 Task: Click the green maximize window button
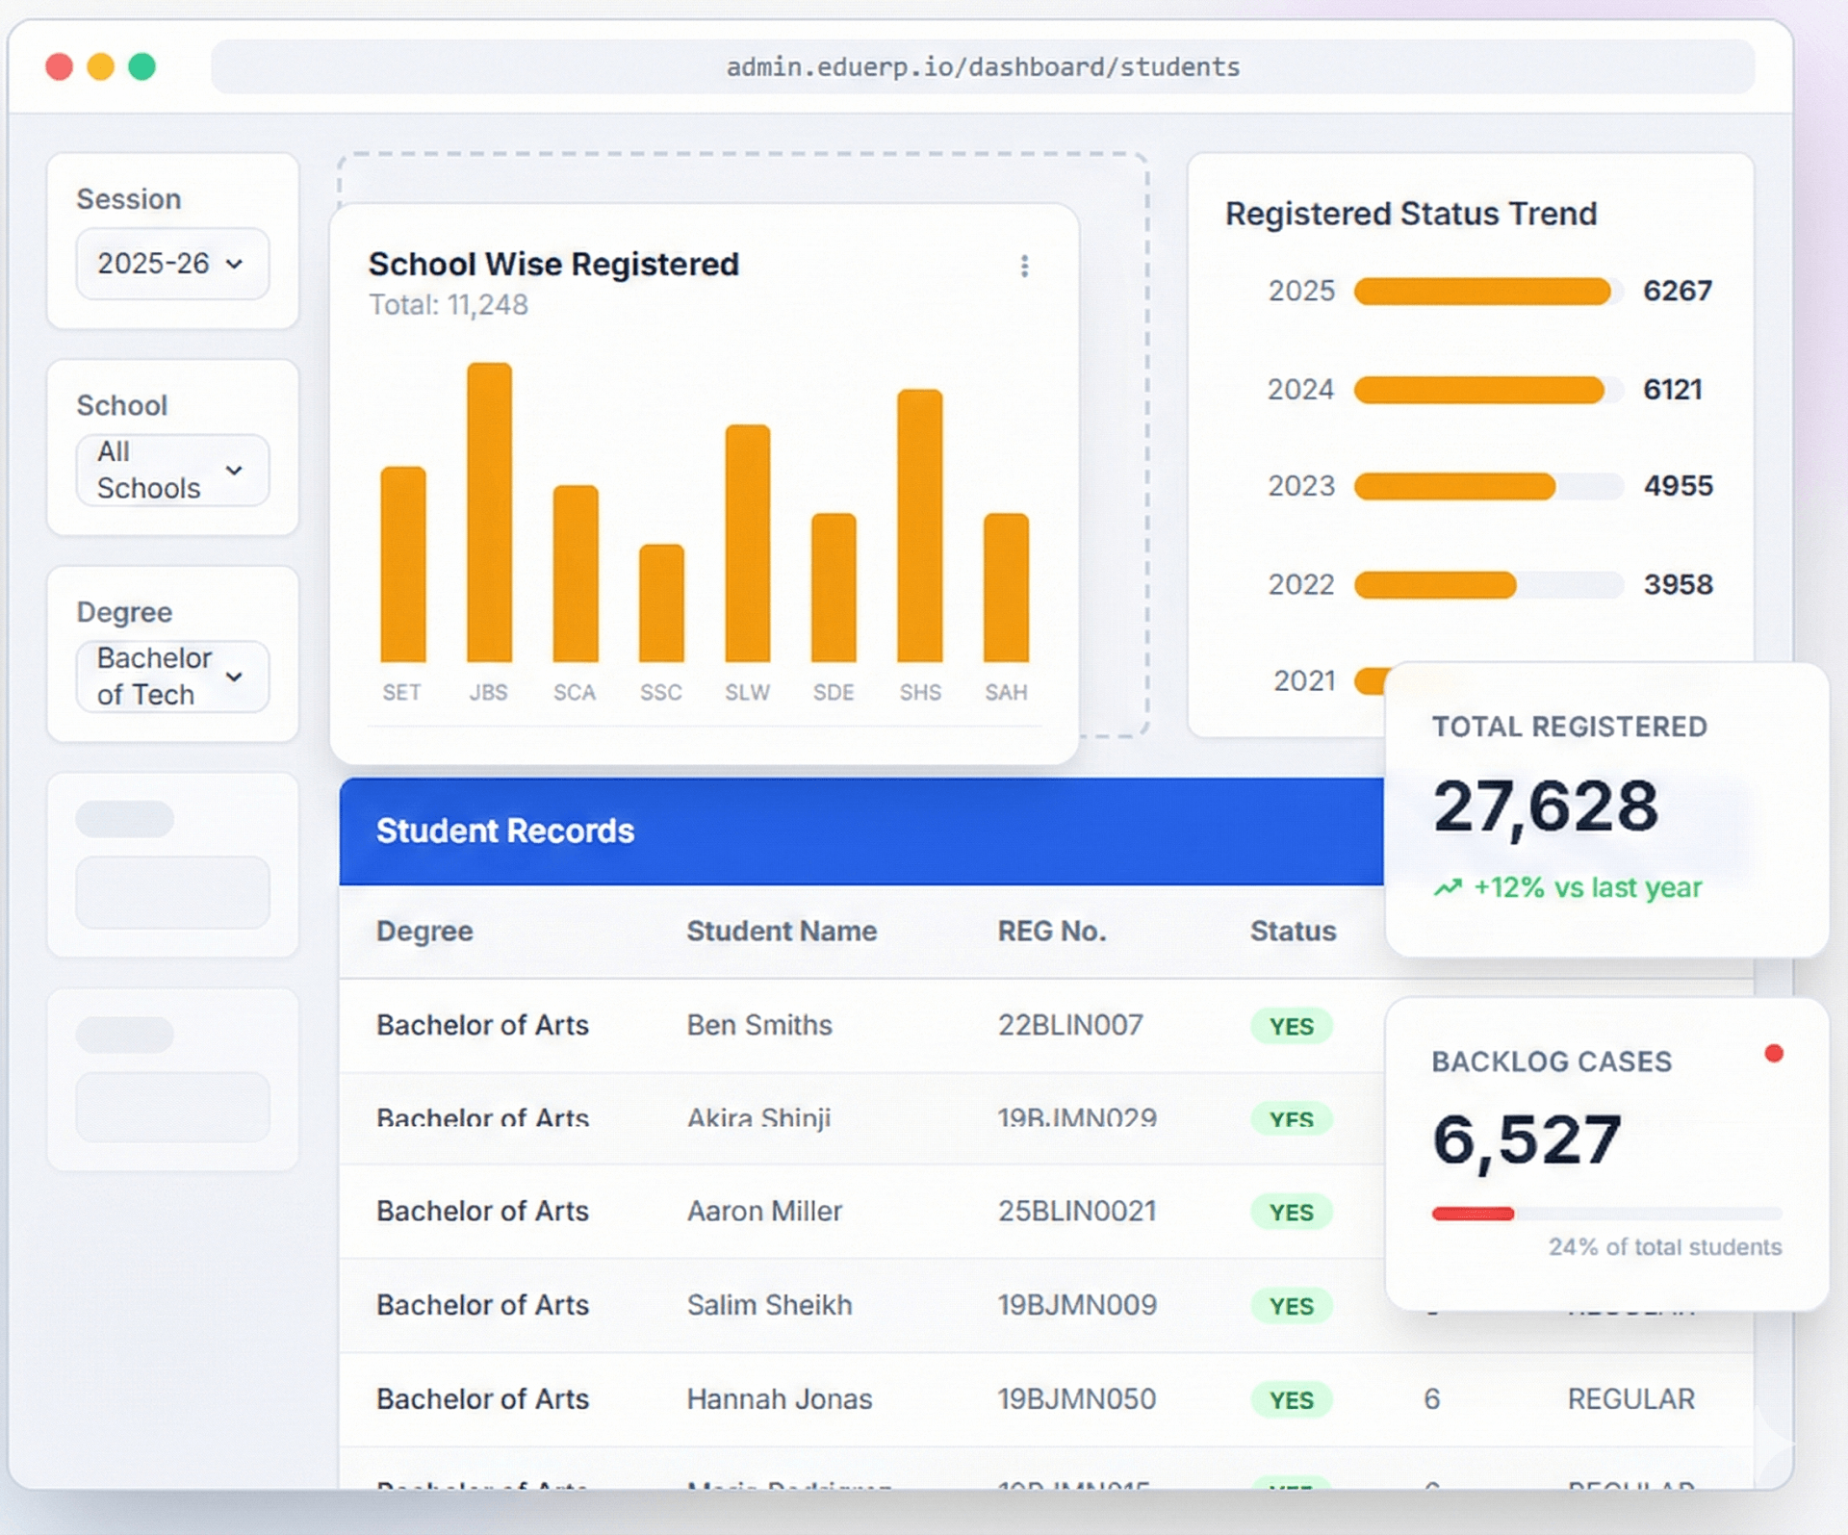click(x=142, y=66)
